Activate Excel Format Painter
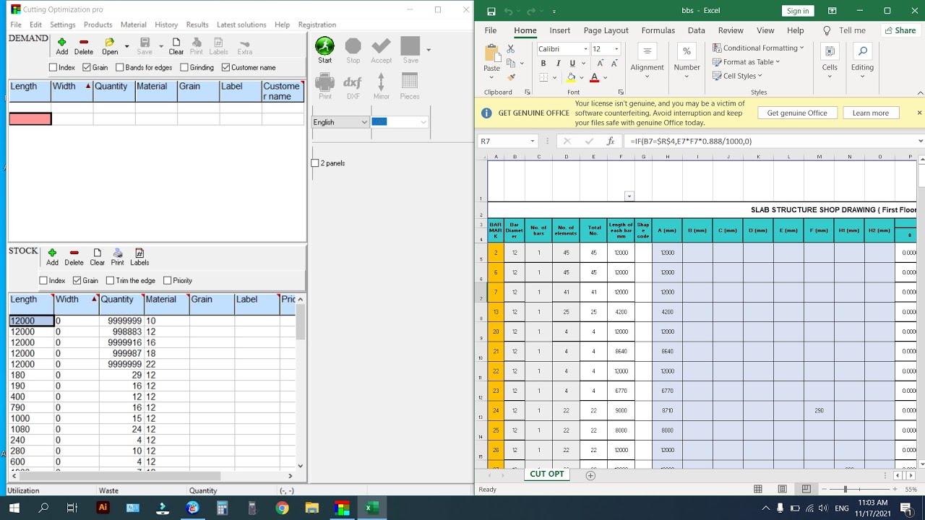Screen dimensions: 925x520 [511, 77]
